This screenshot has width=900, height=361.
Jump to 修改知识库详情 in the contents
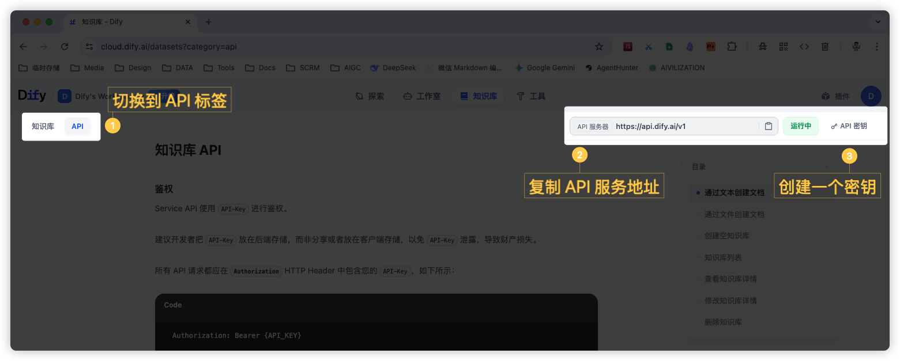coord(730,301)
